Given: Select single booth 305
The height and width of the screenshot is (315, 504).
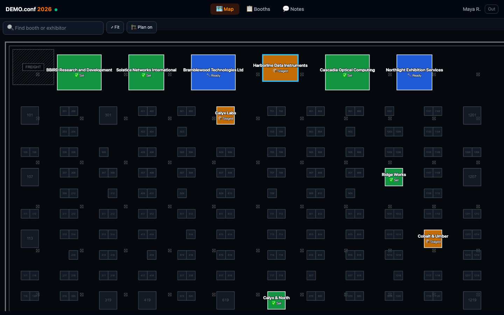Looking at the screenshot, I should tap(104, 152).
